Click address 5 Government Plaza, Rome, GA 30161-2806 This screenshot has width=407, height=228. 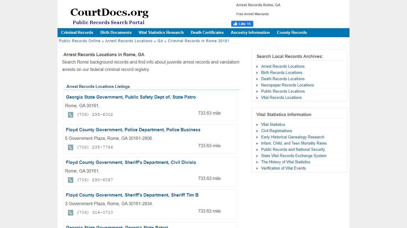(x=109, y=138)
